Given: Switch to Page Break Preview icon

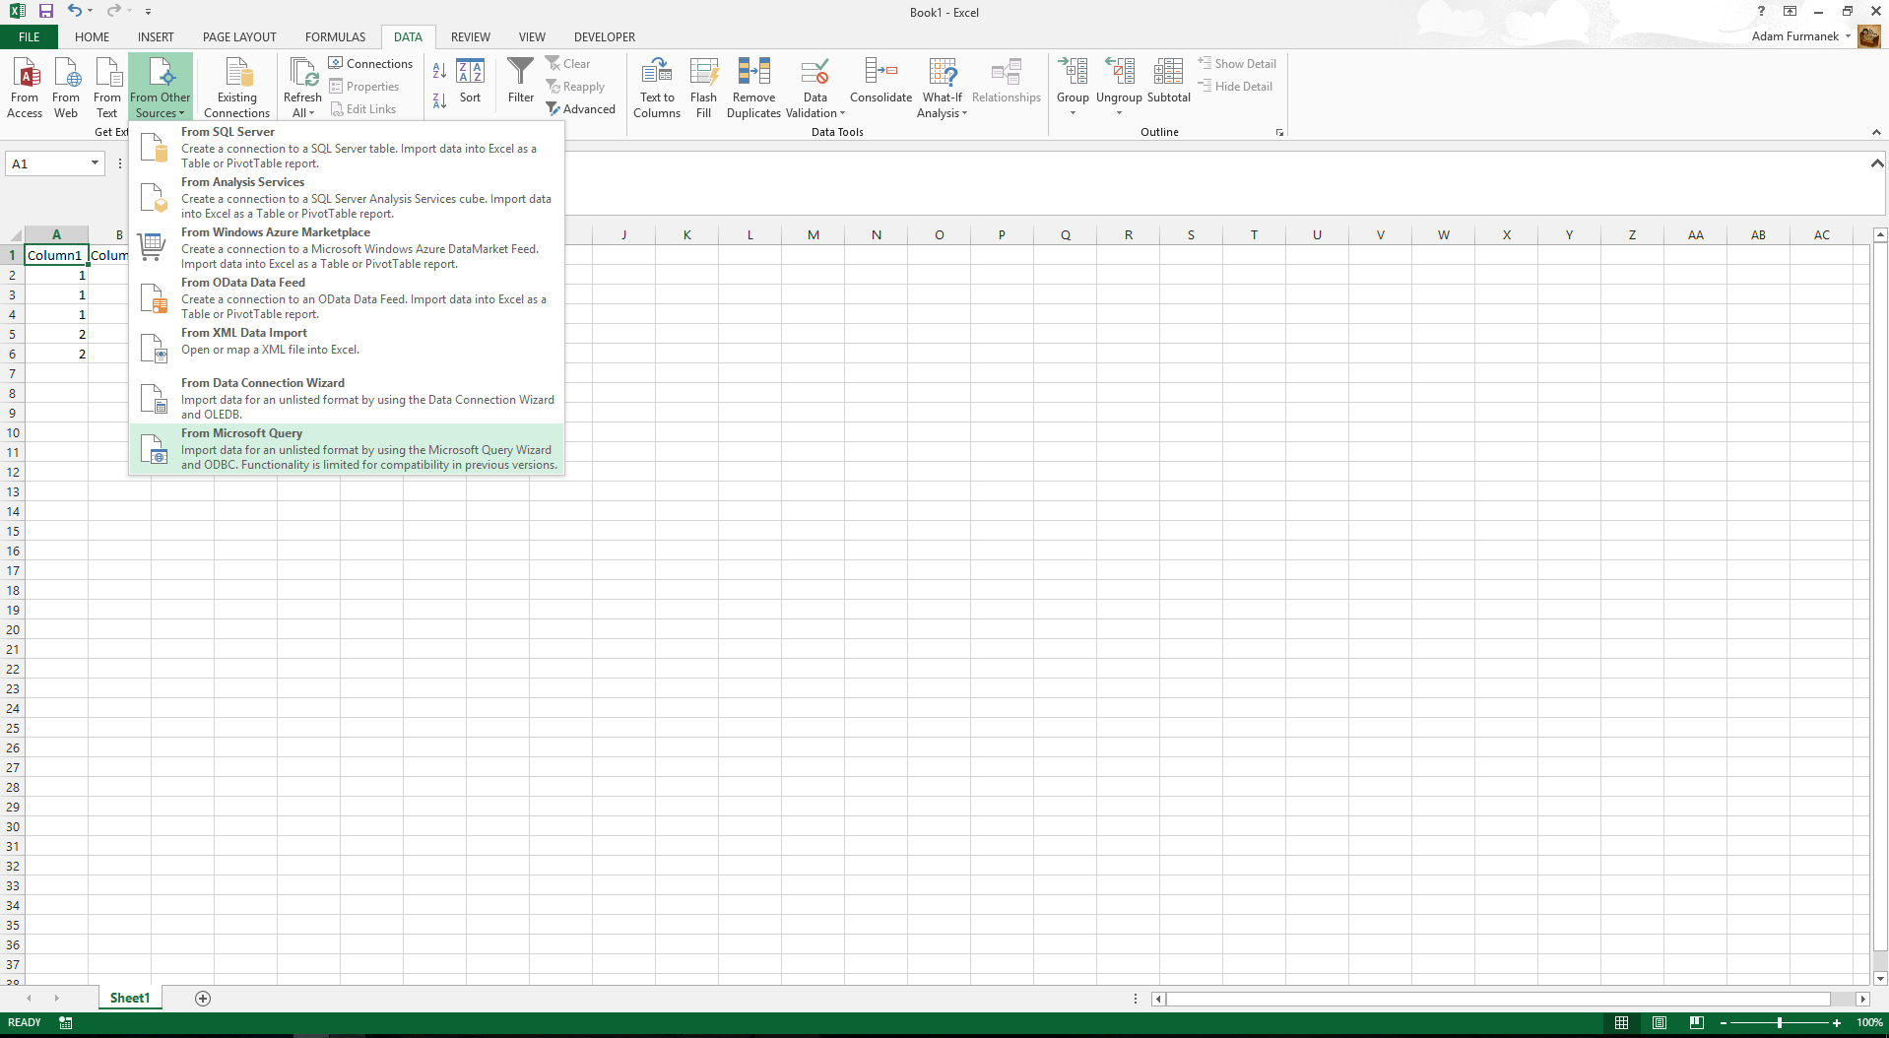Looking at the screenshot, I should click(1696, 1023).
